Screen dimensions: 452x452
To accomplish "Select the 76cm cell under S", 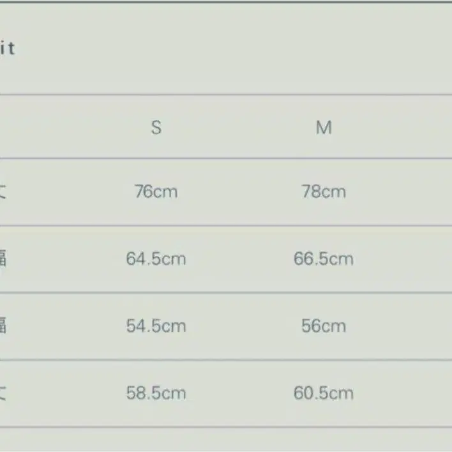I will point(156,192).
